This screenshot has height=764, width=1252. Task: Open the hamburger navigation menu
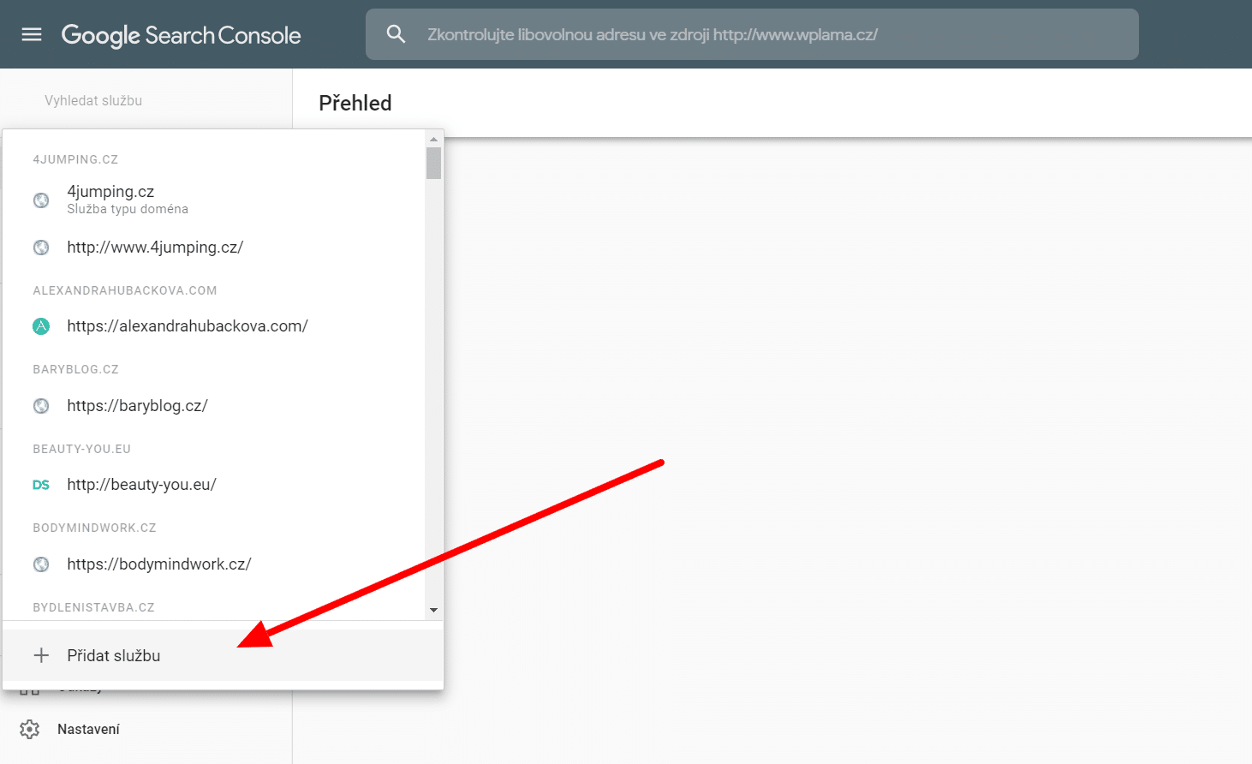pyautogui.click(x=32, y=34)
